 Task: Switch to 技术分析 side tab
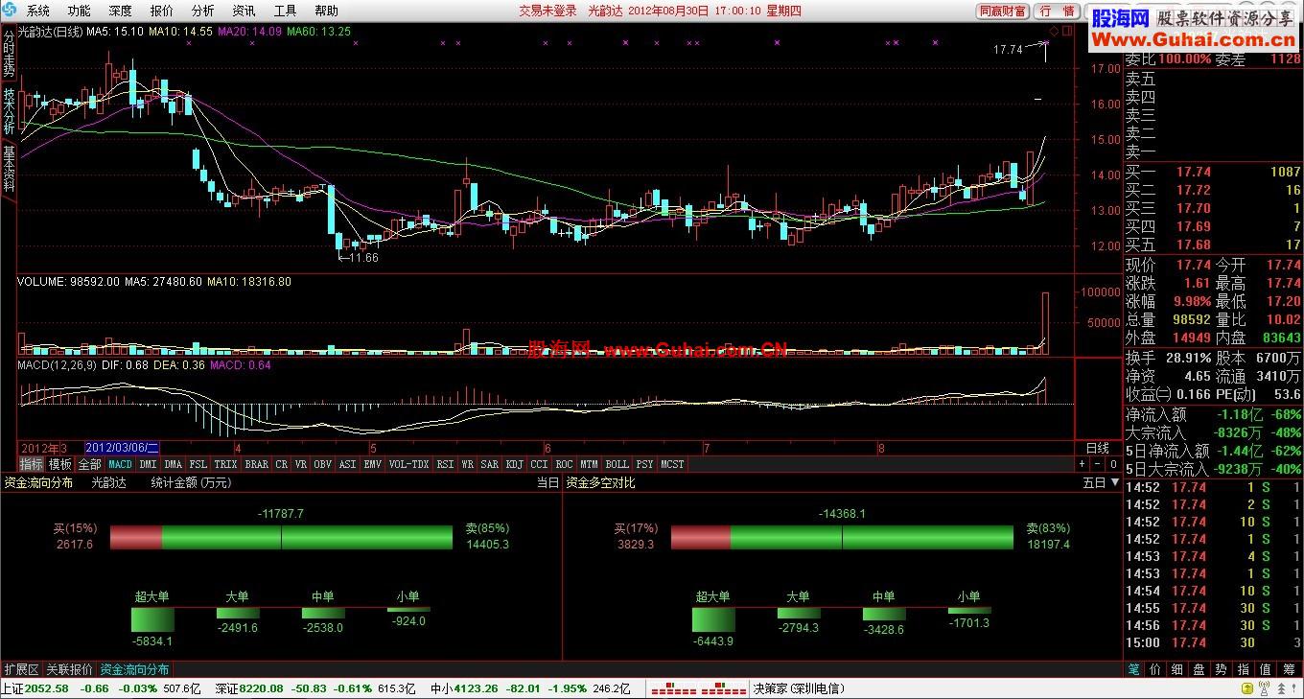coord(9,111)
